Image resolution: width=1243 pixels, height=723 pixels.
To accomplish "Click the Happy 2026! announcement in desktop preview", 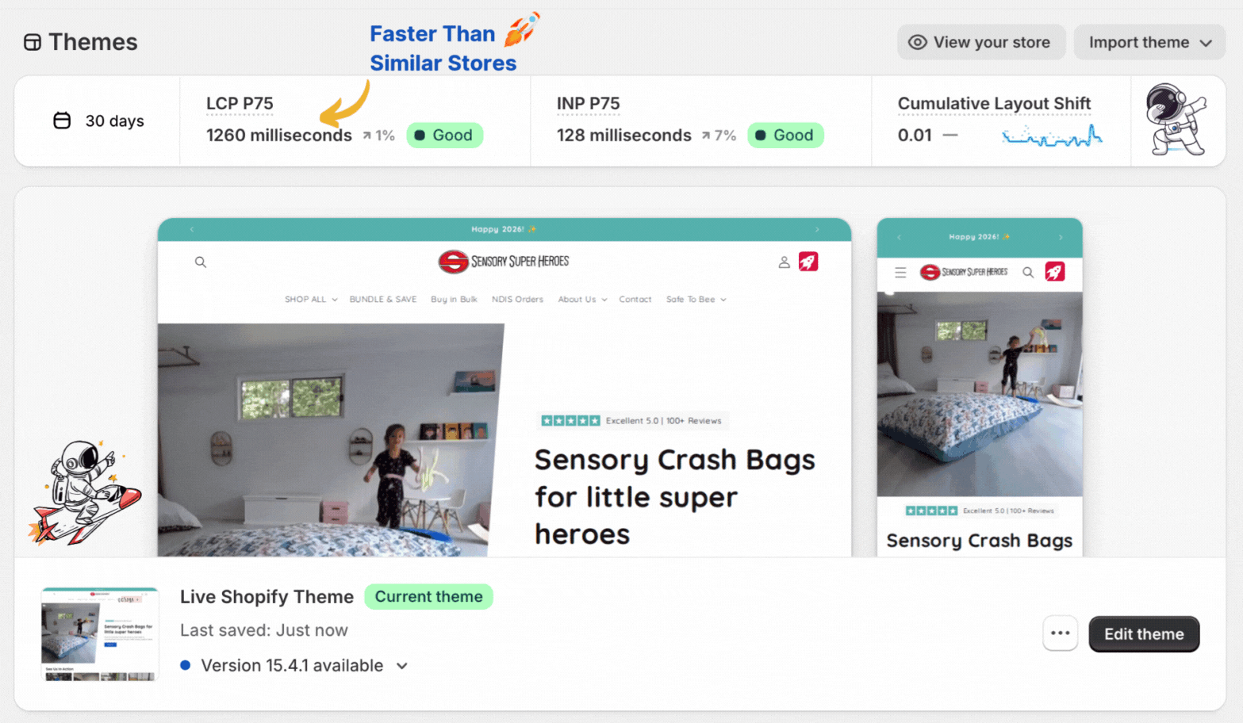I will [x=504, y=229].
